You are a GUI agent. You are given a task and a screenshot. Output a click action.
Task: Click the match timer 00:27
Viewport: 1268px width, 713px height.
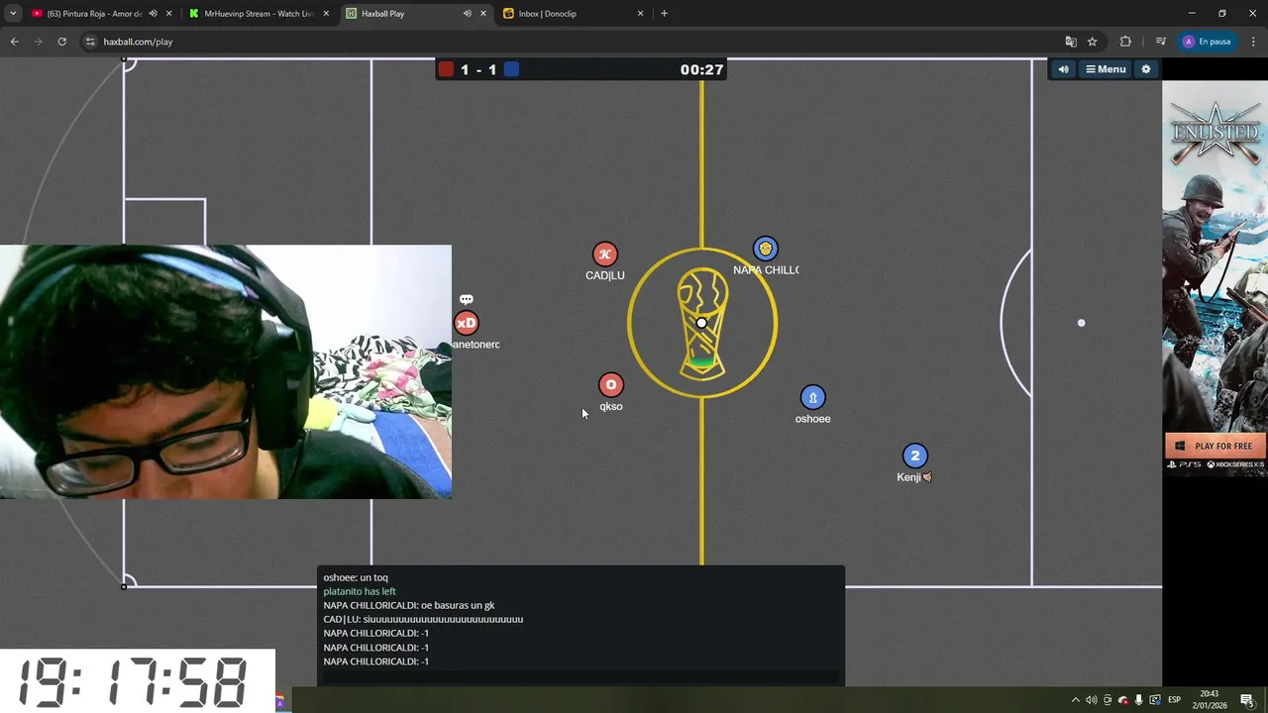click(x=701, y=69)
